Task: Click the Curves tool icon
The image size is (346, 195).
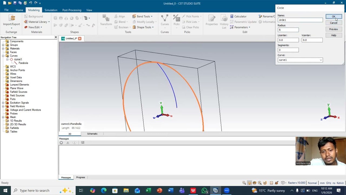Action: tap(165, 18)
